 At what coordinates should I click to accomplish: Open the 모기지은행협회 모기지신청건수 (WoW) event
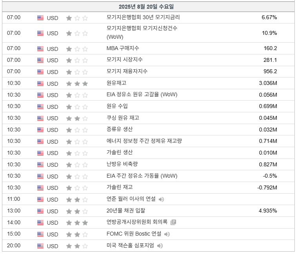coord(142,32)
